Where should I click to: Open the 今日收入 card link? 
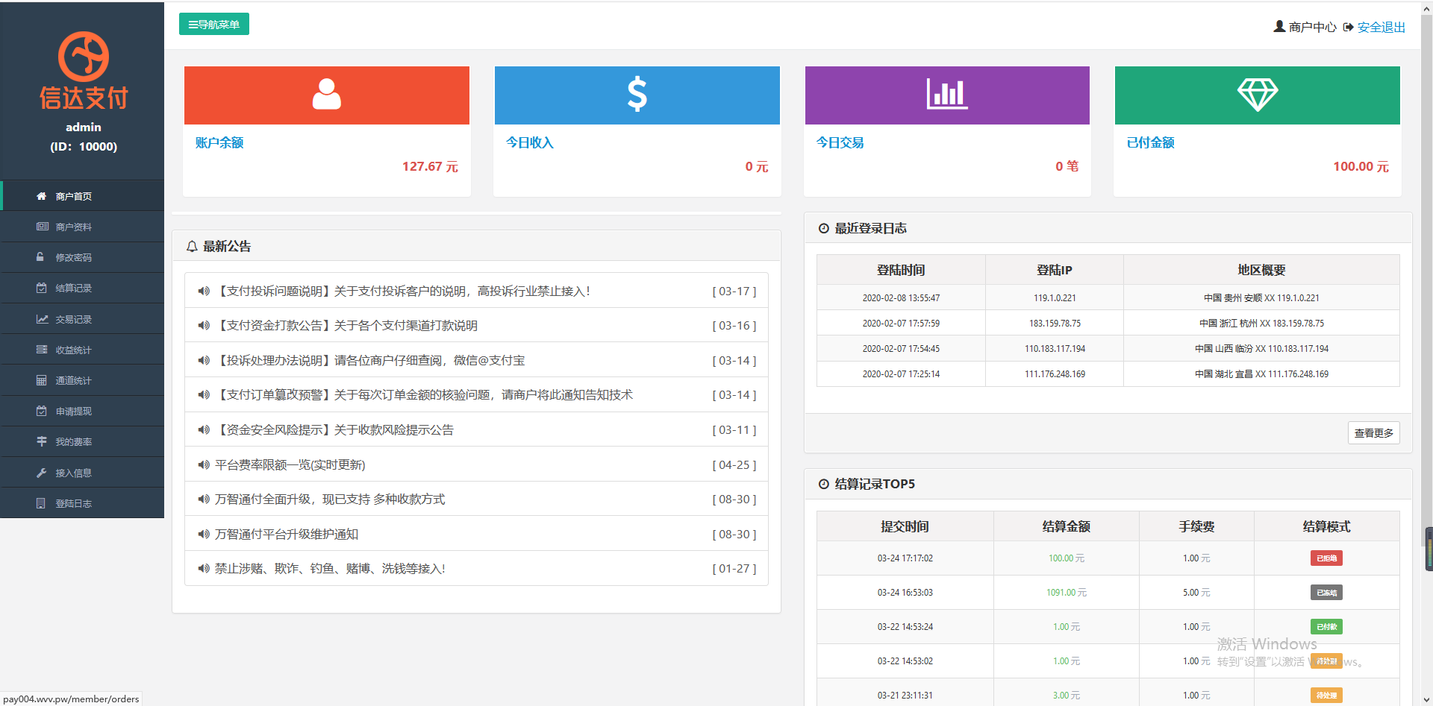pos(530,142)
